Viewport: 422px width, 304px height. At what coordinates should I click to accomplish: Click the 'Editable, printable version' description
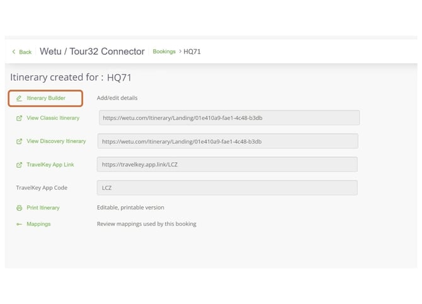coord(130,208)
